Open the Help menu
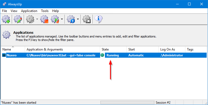 [55, 11]
